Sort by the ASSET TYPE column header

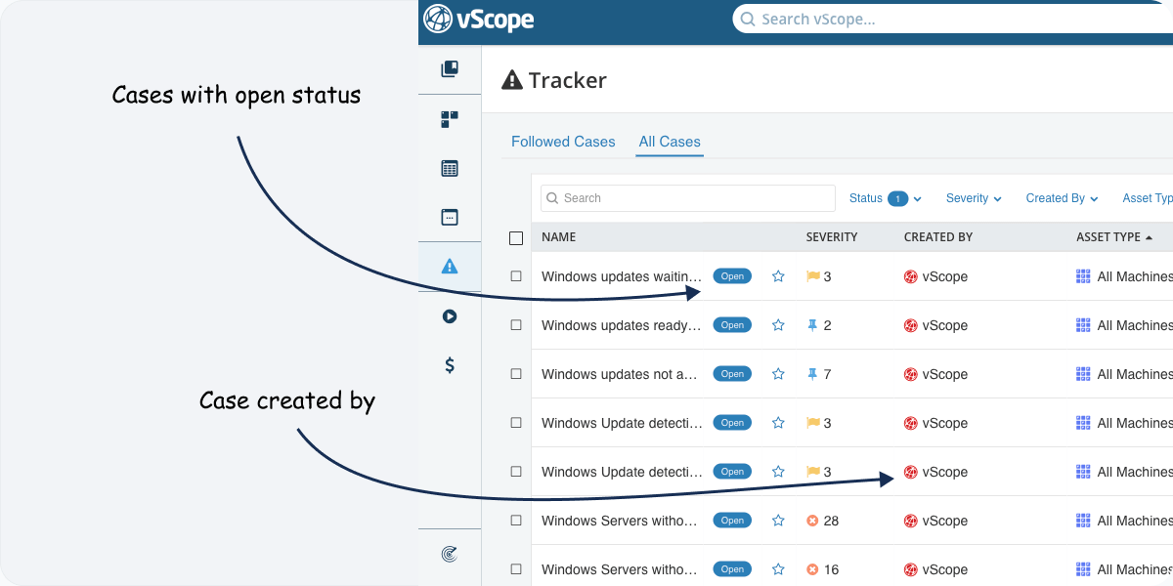[1113, 237]
